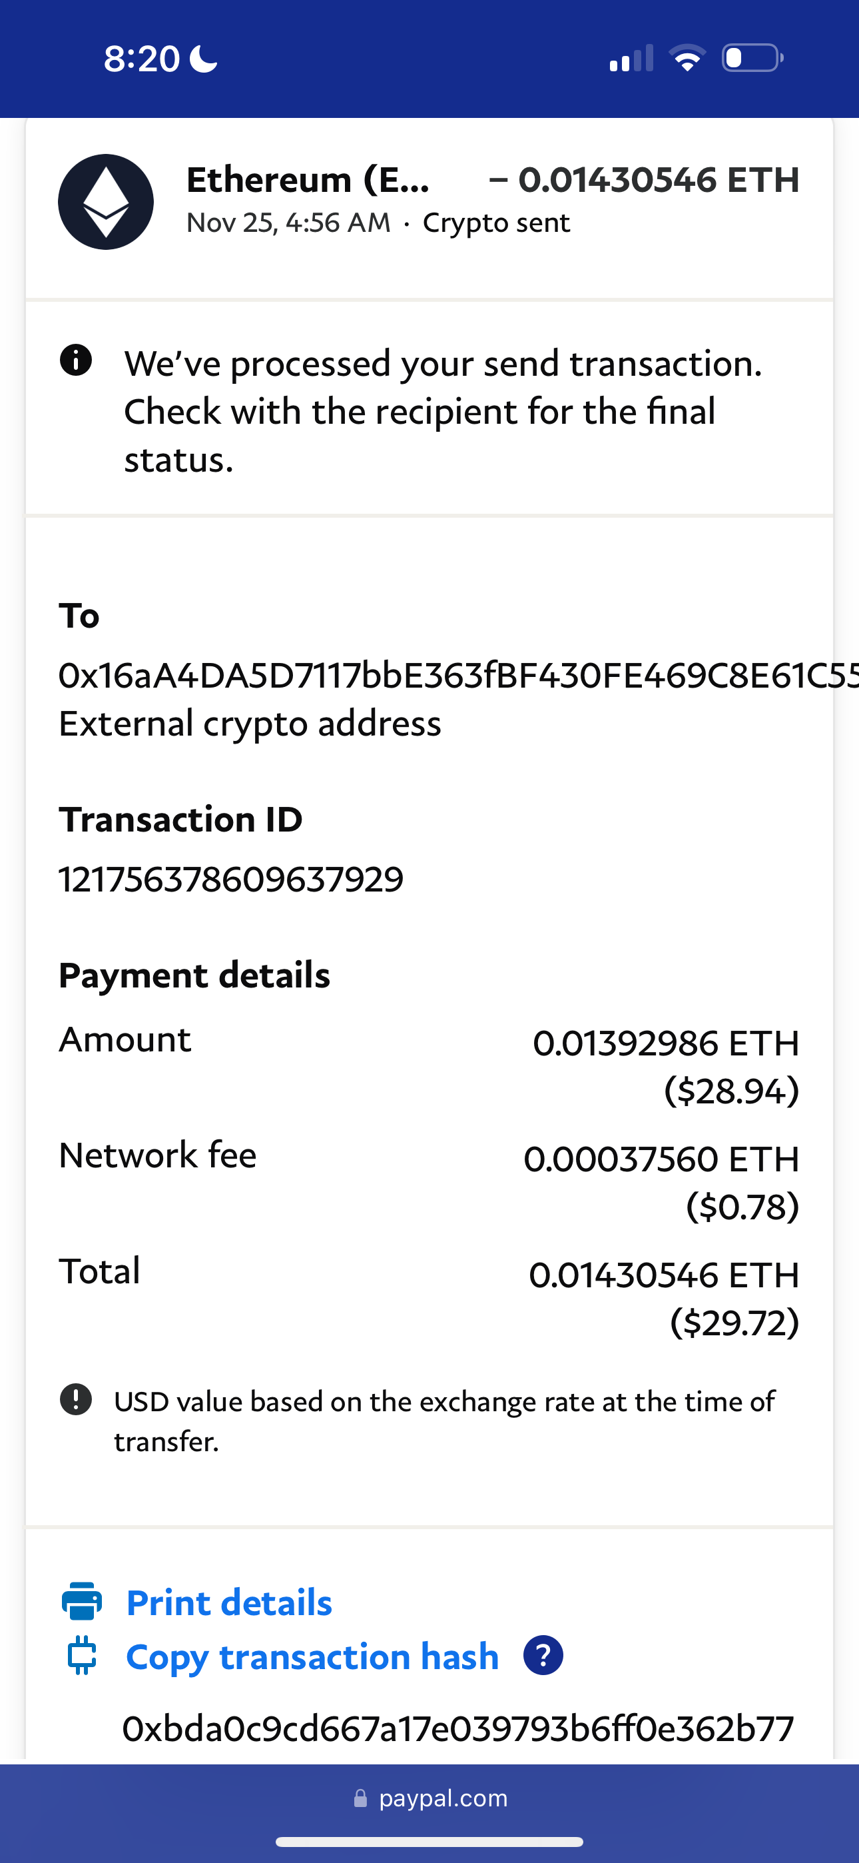Tap the cellular signal bars icon
859x1863 pixels.
point(631,58)
